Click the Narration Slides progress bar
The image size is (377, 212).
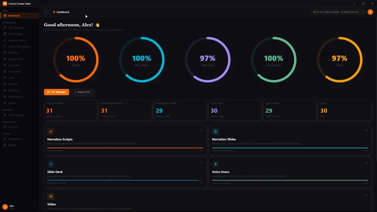click(x=290, y=148)
